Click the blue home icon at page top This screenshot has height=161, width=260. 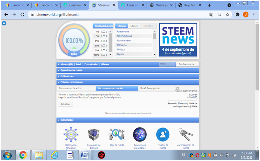click(4, 23)
